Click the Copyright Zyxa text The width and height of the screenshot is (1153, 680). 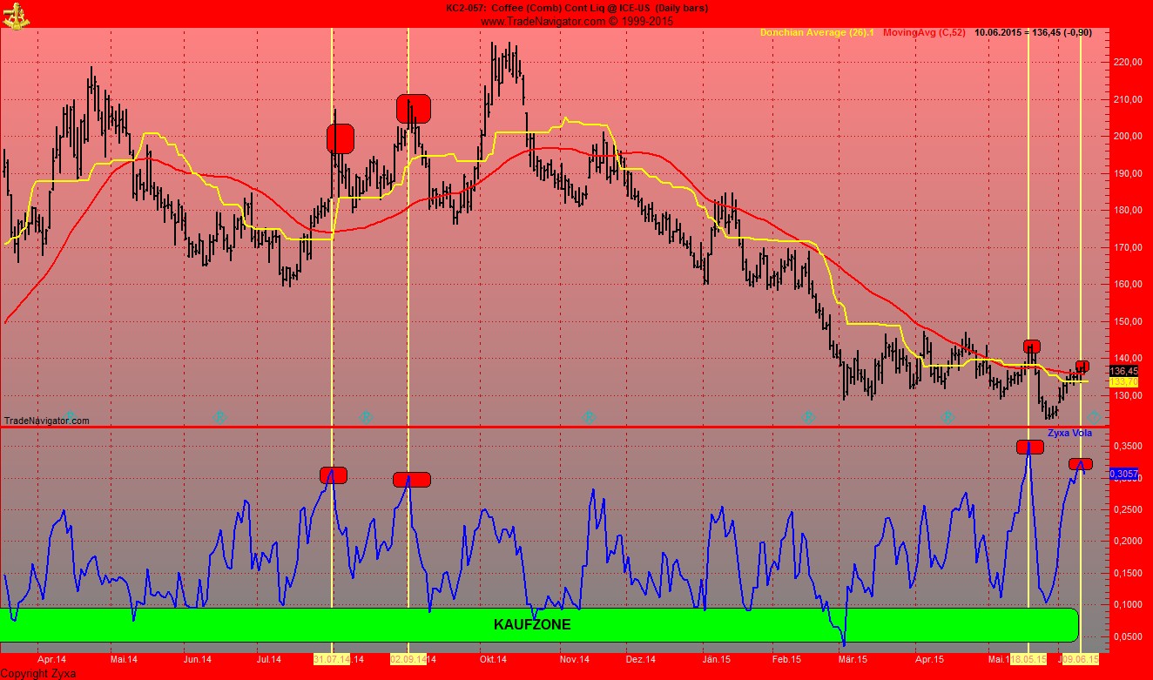click(x=38, y=673)
